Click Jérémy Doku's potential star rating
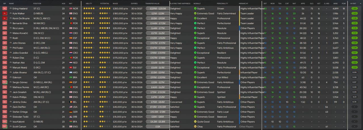363x130 pixels. point(105,102)
